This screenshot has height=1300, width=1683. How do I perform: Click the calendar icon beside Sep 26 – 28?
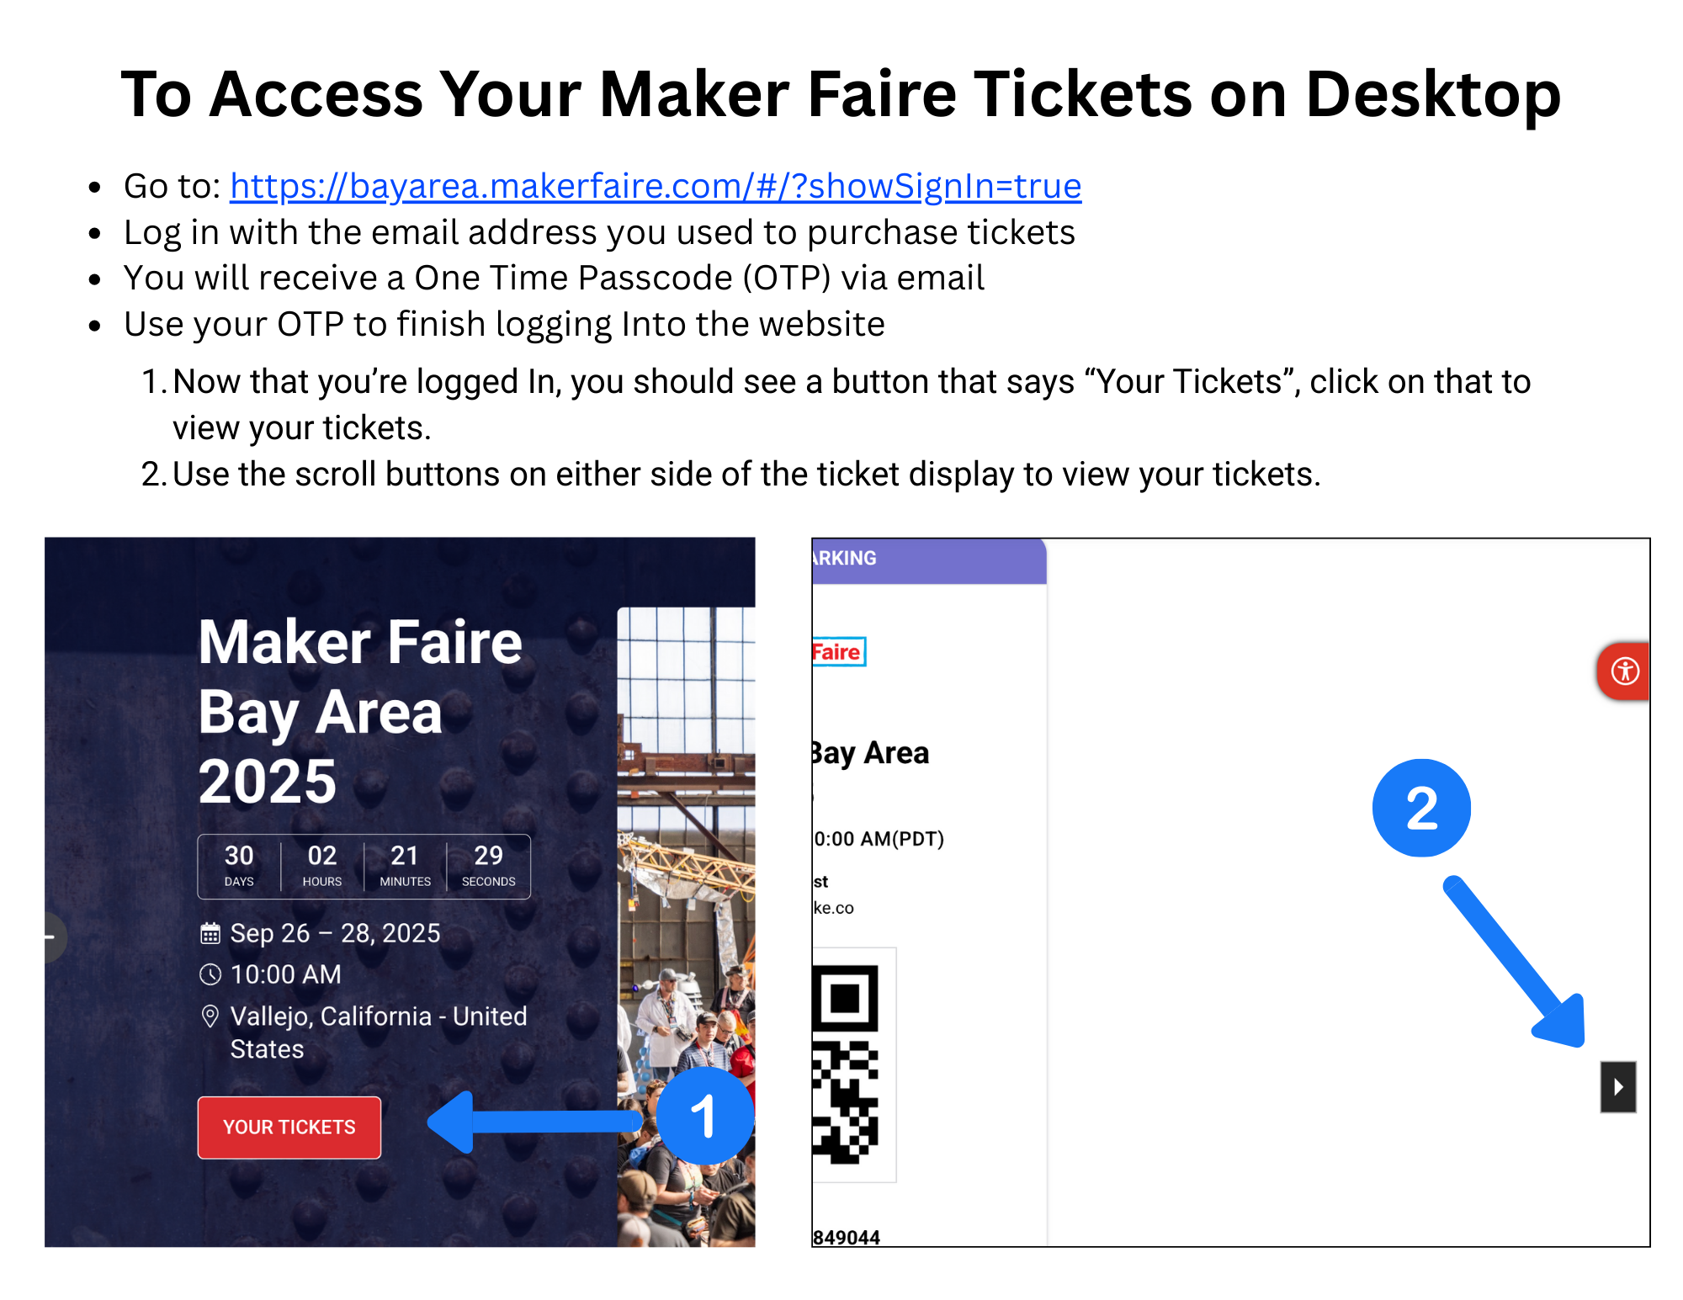pos(210,933)
